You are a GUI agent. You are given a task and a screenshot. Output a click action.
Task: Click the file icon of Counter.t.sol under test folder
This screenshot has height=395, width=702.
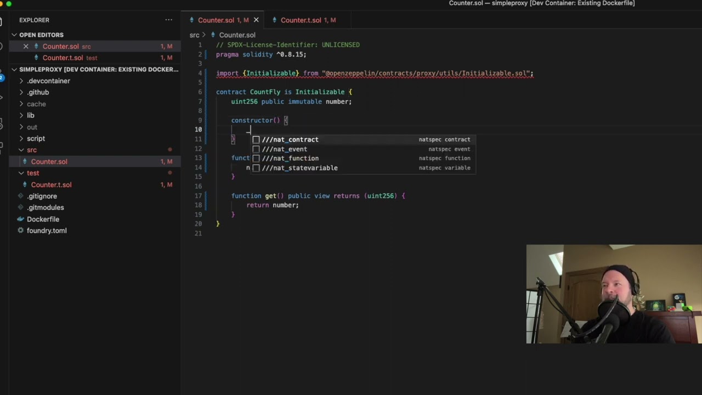pos(25,185)
